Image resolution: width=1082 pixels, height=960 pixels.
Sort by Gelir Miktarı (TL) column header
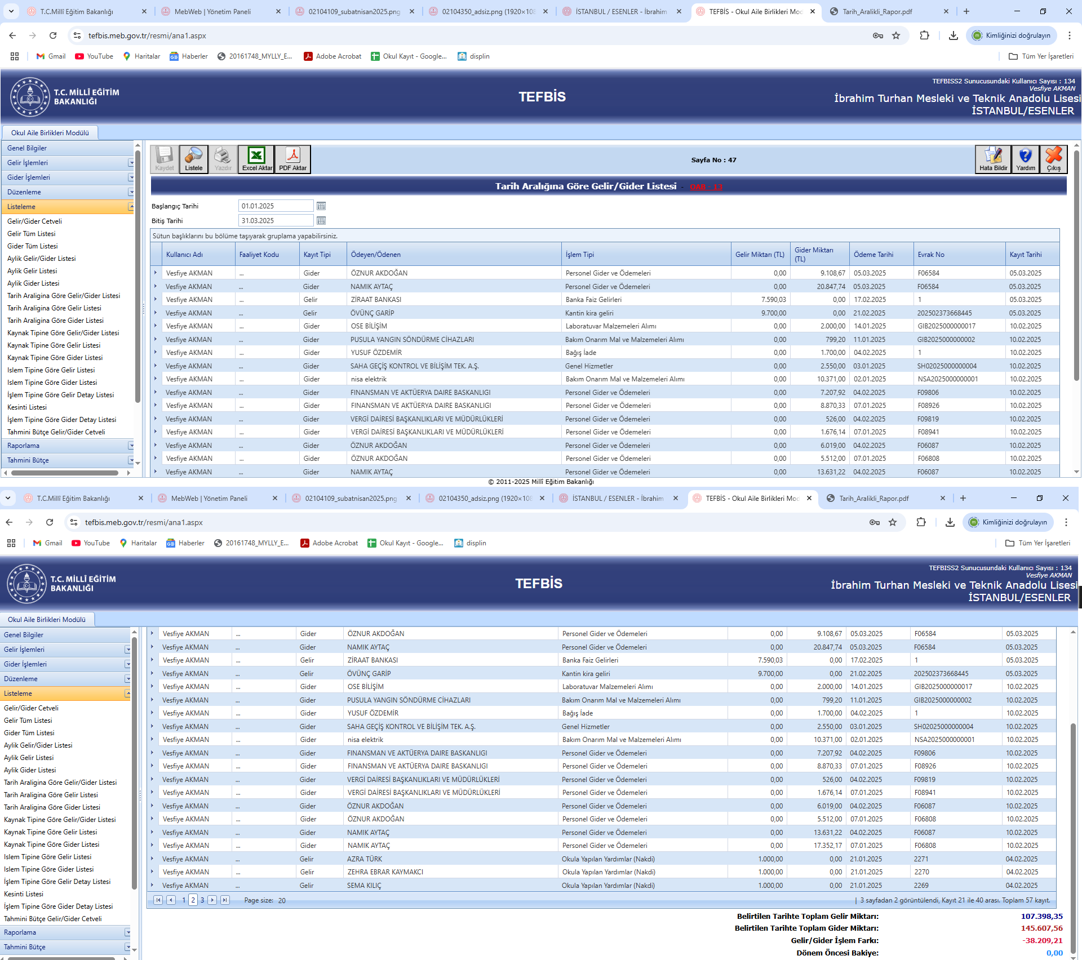(x=759, y=255)
